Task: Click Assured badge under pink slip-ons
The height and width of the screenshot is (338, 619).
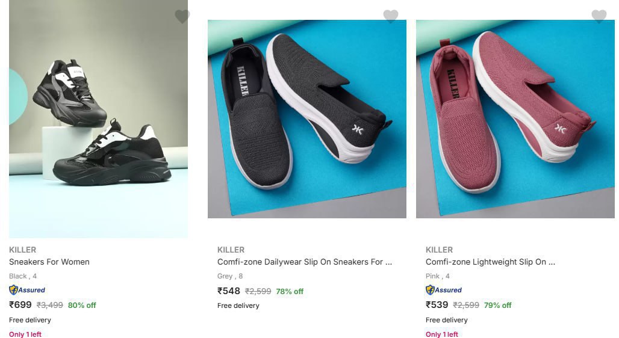Action: click(x=444, y=290)
